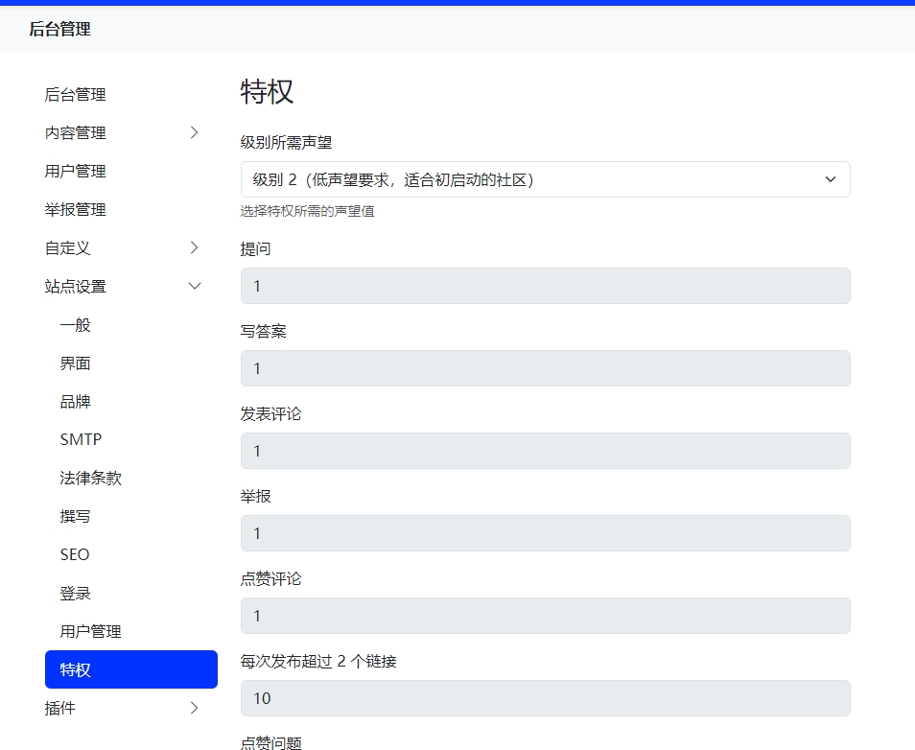The image size is (915, 750).
Task: Open the SEO settings page
Action: click(x=130, y=554)
